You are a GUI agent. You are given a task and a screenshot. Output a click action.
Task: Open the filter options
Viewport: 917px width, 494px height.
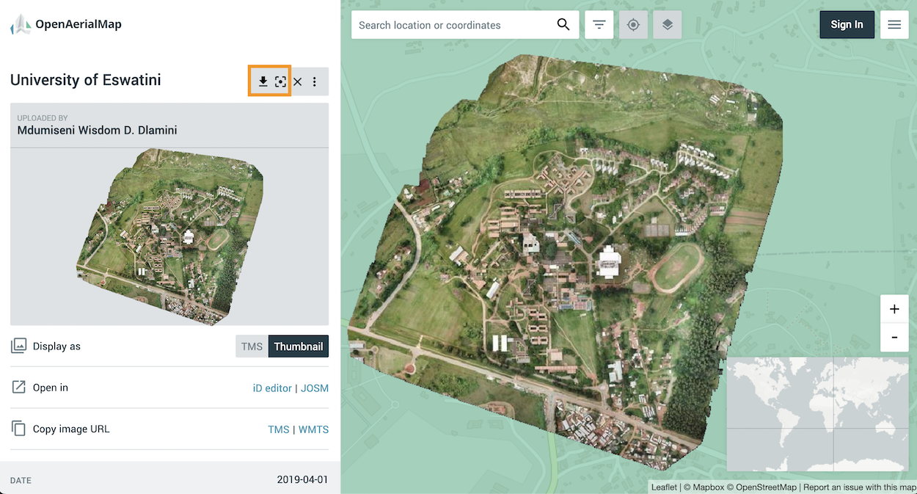599,25
